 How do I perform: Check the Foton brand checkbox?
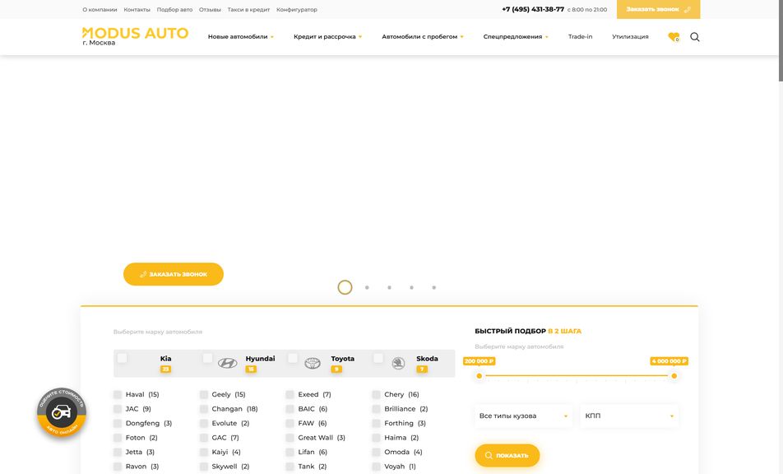click(x=118, y=438)
